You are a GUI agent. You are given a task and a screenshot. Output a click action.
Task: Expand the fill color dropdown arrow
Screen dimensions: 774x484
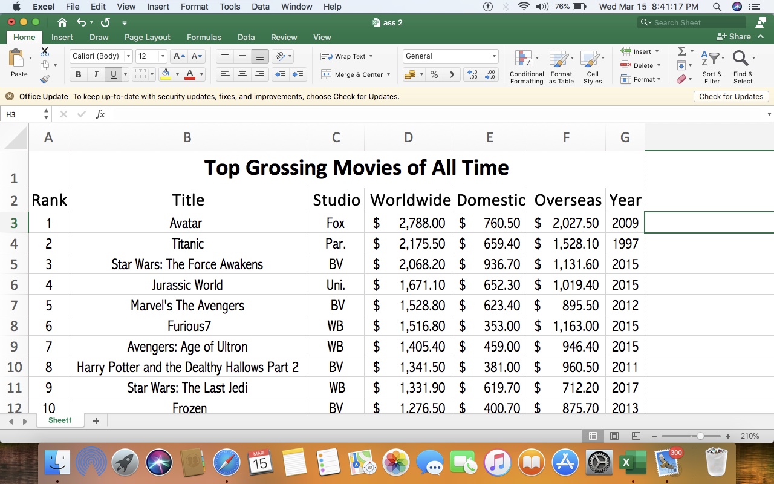177,75
